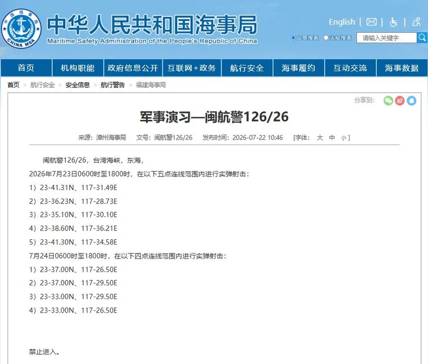Set font size to 小

click(344, 138)
